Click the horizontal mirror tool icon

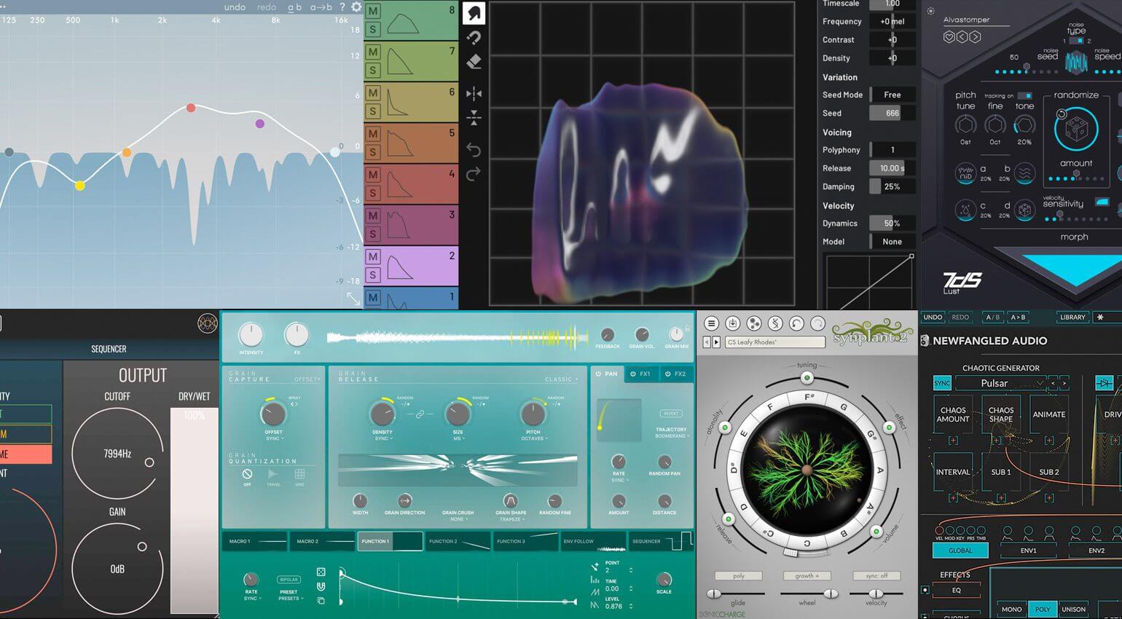pos(474,93)
